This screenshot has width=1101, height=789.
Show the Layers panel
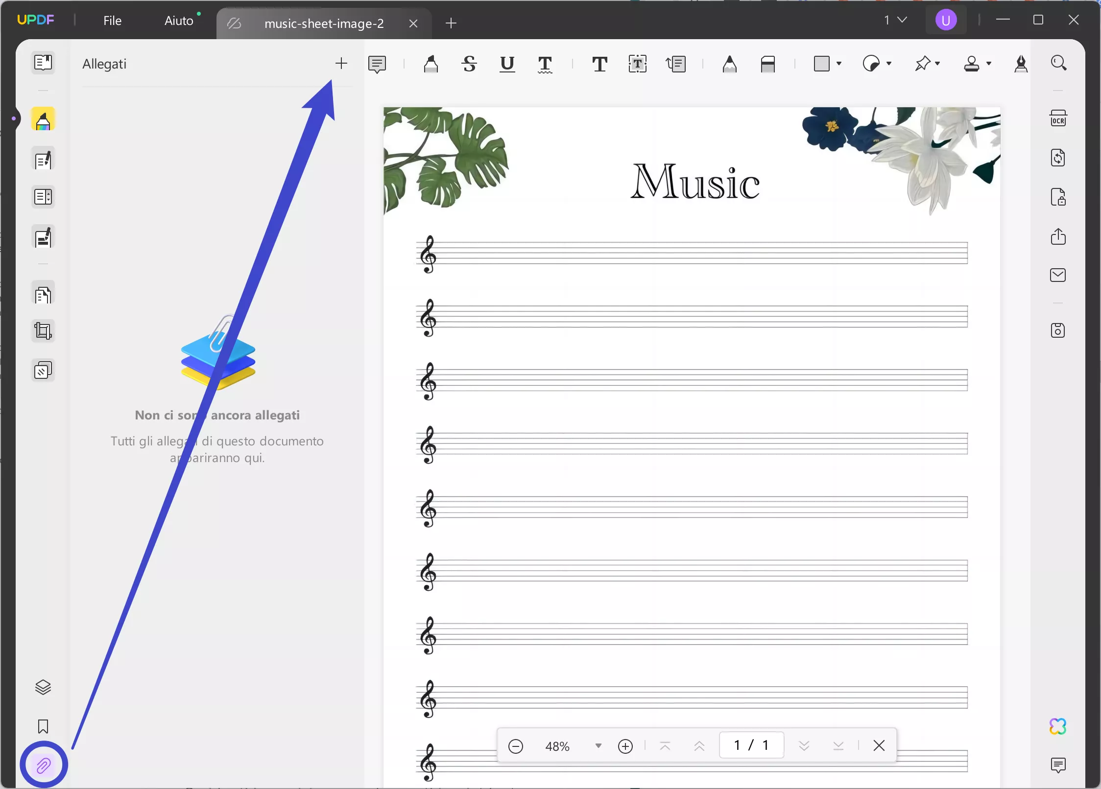click(43, 687)
